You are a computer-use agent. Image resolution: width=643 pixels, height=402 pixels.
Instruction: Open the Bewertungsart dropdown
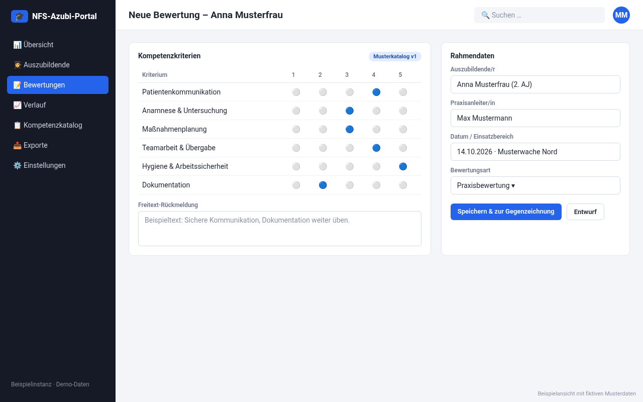535,185
